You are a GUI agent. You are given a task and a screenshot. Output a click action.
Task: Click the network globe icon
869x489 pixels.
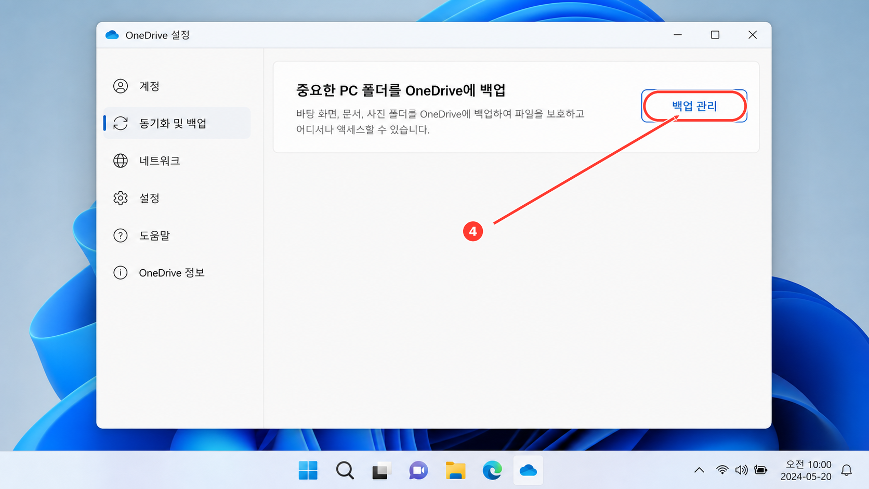tap(121, 161)
